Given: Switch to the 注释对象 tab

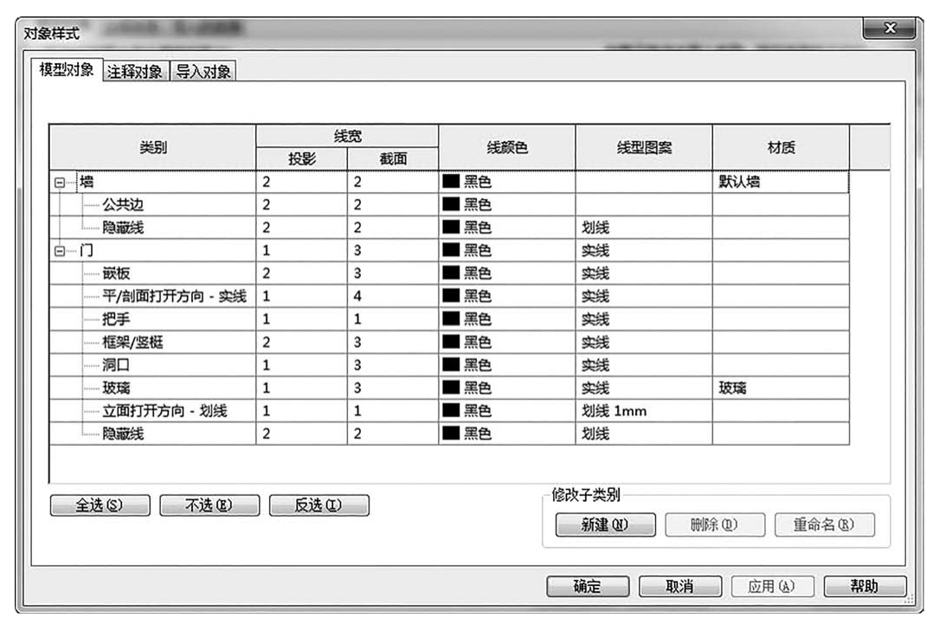Looking at the screenshot, I should [x=135, y=72].
